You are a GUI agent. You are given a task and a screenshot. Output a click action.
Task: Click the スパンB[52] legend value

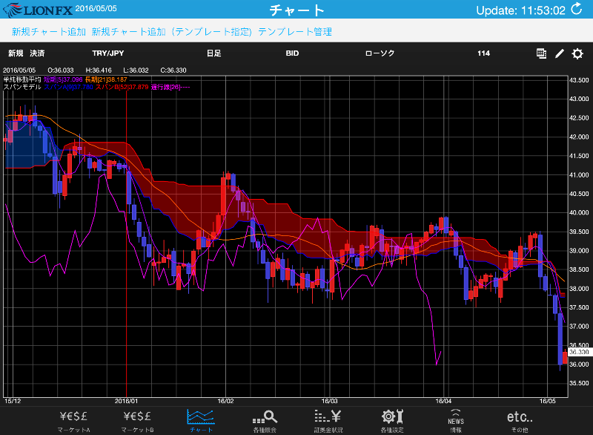tap(122, 87)
